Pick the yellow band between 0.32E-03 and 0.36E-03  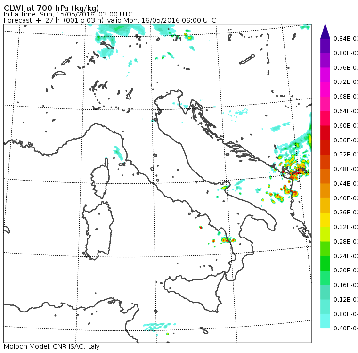325,220
